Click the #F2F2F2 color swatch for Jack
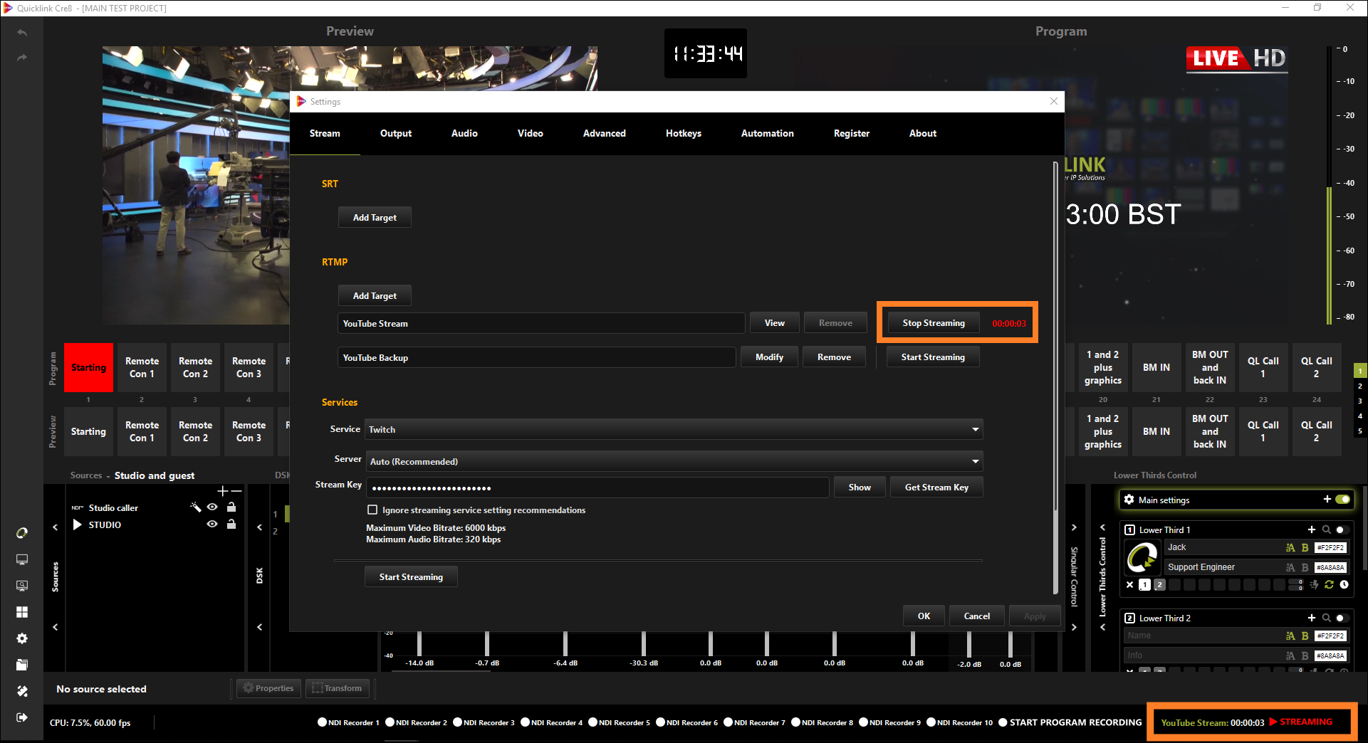Viewport: 1368px width, 743px height. 1330,547
